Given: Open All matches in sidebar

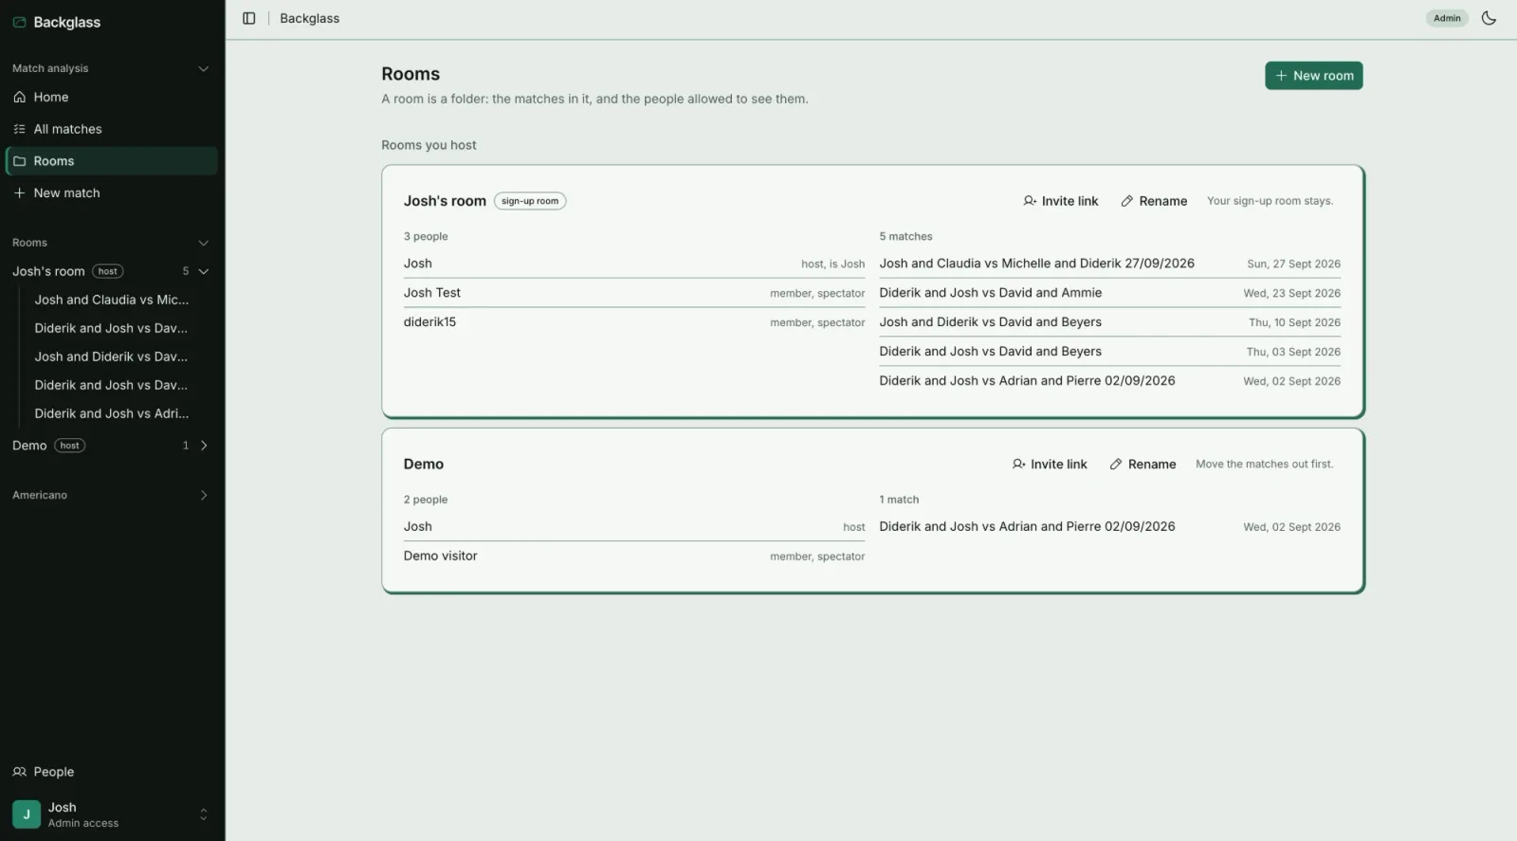Looking at the screenshot, I should 112,129.
